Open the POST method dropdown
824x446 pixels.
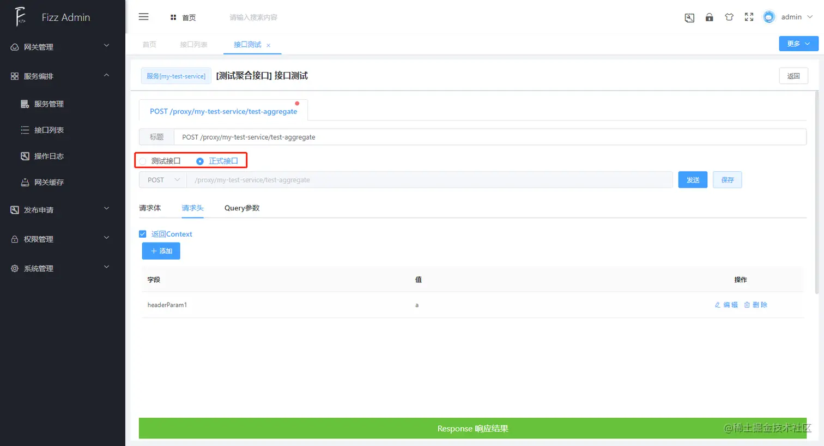coord(163,180)
